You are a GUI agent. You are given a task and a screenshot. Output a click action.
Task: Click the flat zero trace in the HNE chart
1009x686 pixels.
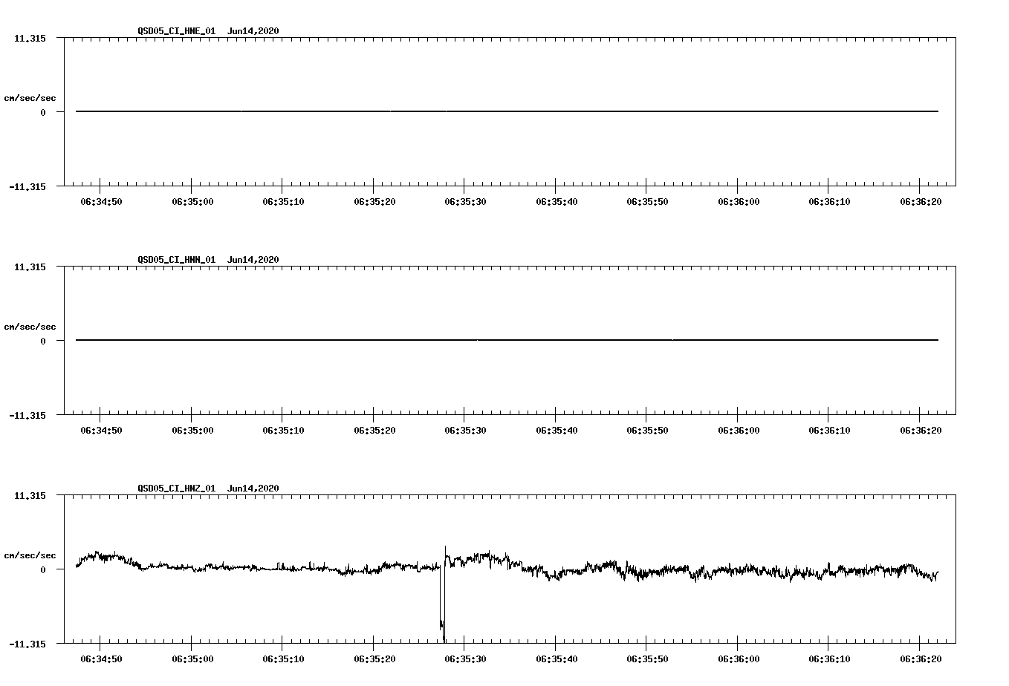pos(507,111)
